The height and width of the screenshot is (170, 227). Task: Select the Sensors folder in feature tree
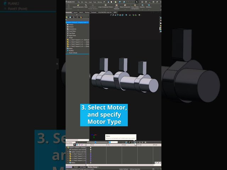70,27
